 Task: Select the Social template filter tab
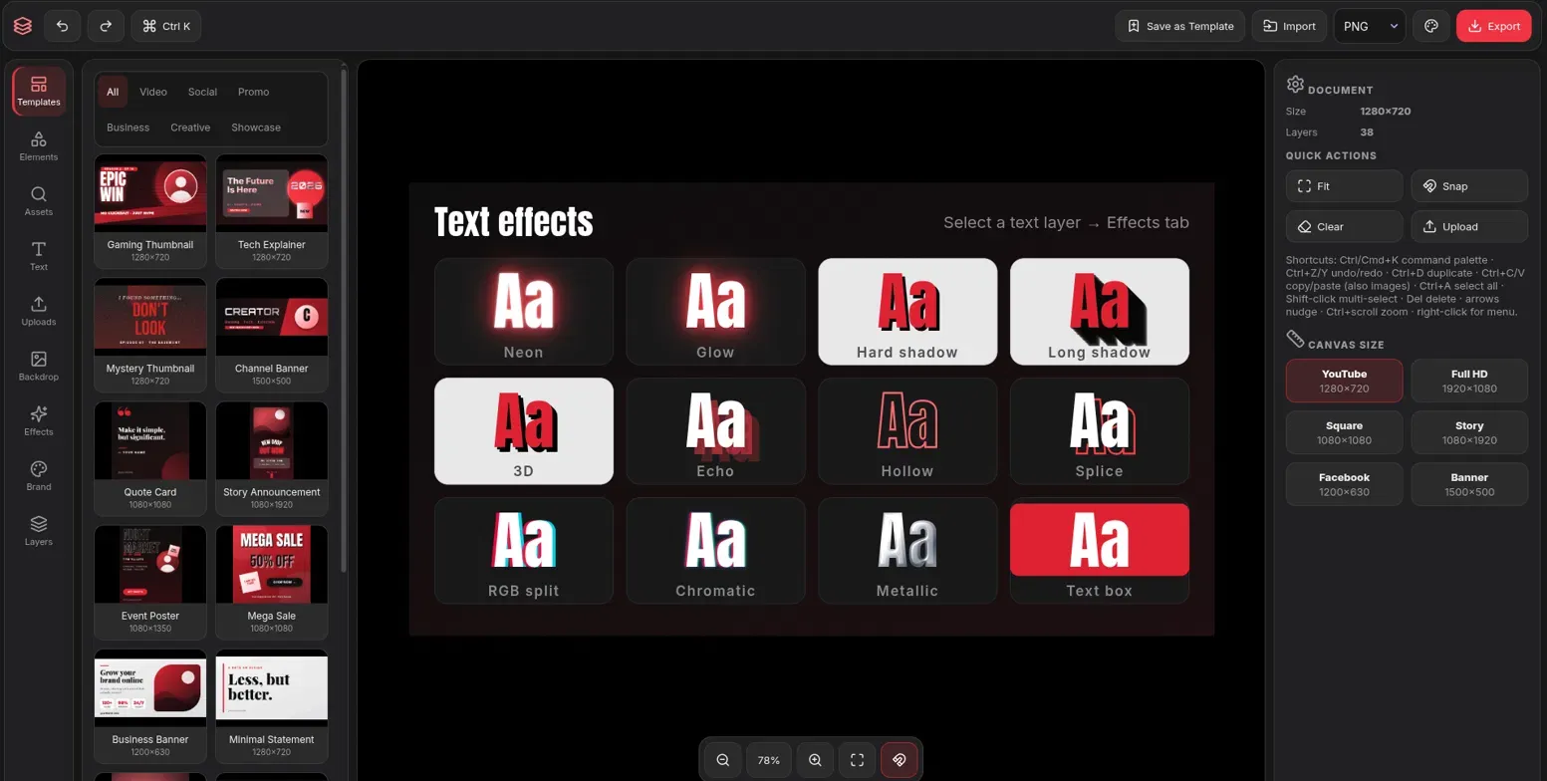[202, 92]
